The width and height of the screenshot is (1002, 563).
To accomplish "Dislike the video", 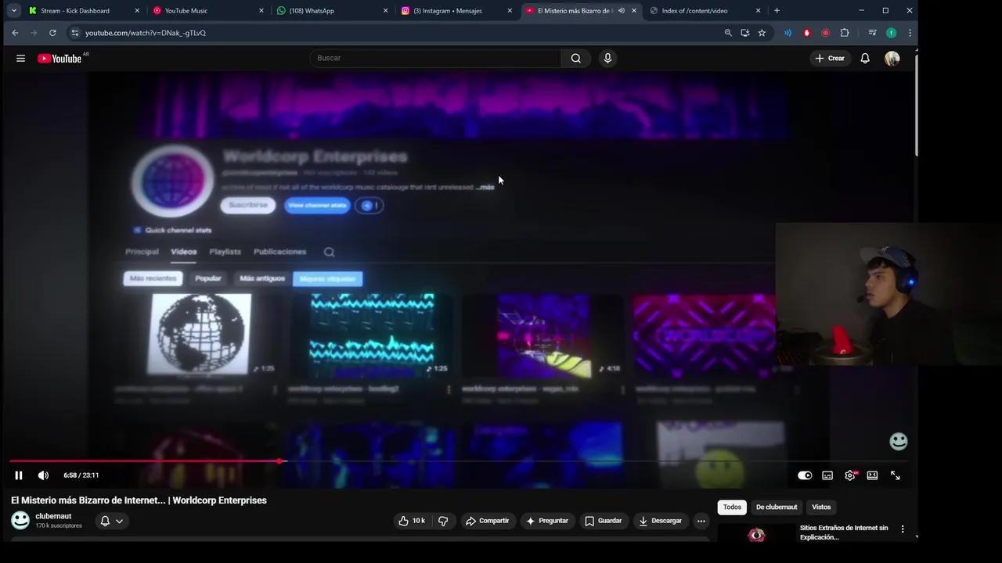I will 443,521.
